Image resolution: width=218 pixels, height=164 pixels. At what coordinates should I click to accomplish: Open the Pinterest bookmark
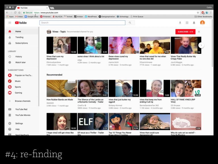pos(45,17)
